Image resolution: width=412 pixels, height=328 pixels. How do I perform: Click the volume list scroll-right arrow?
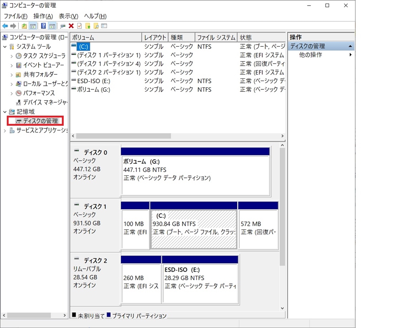pos(282,136)
